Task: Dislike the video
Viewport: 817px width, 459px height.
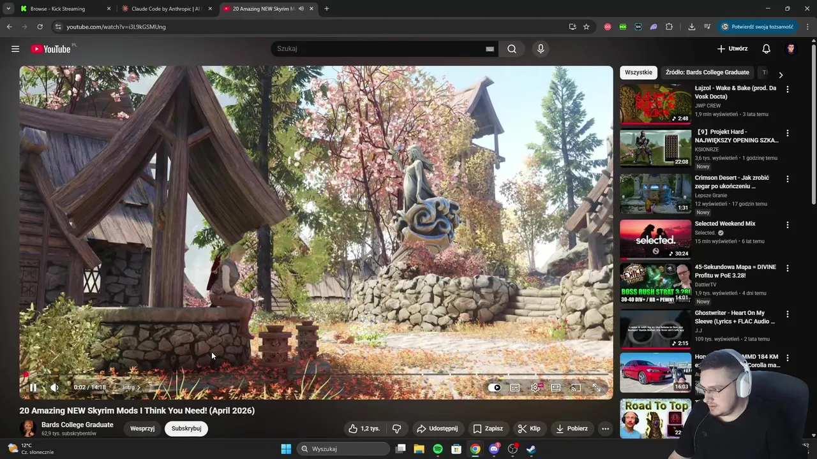Action: (396, 428)
